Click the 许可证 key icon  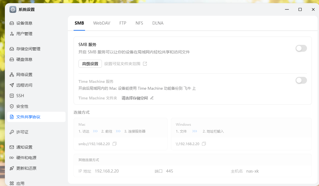tap(12, 132)
